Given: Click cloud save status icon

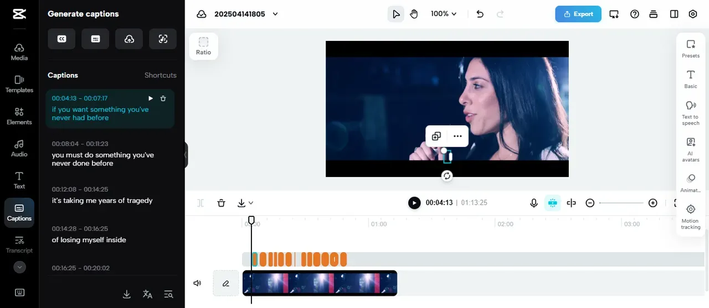Looking at the screenshot, I should click(202, 14).
